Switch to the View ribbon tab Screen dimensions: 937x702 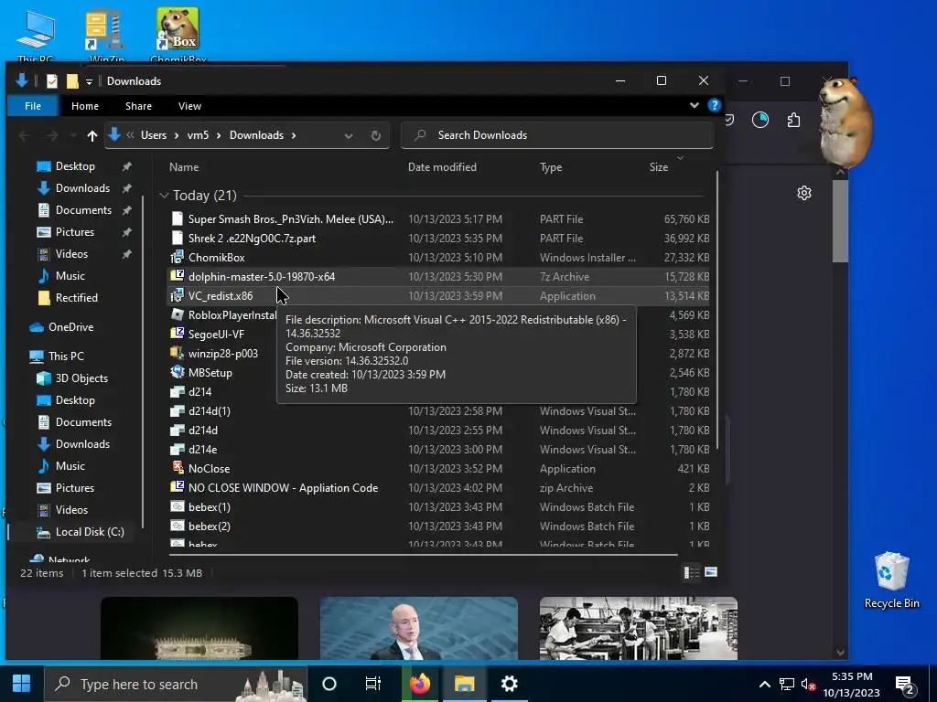tap(189, 106)
